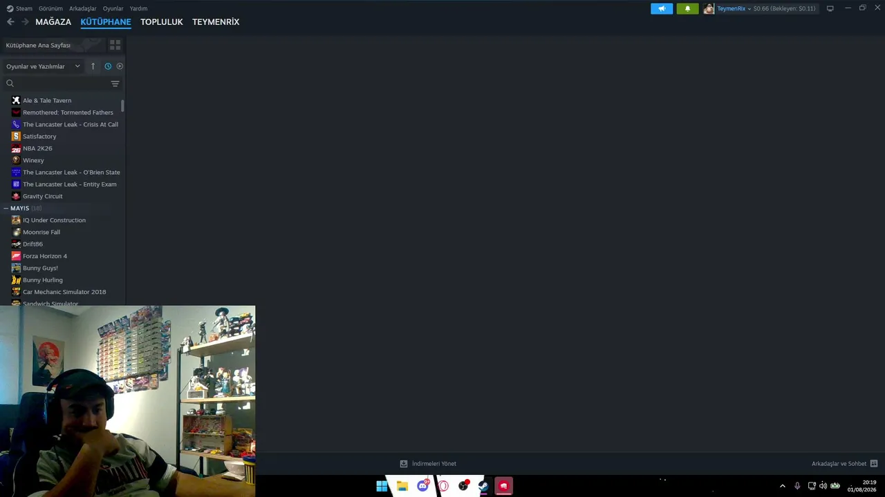Select the Satisfactory game icon
Screen dimensions: 885x497
(16, 137)
